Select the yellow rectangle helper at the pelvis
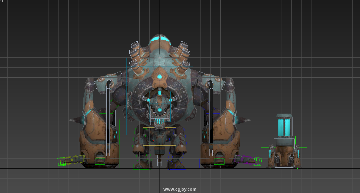Image resolution: width=360 pixels, height=193 pixels. 160,136
